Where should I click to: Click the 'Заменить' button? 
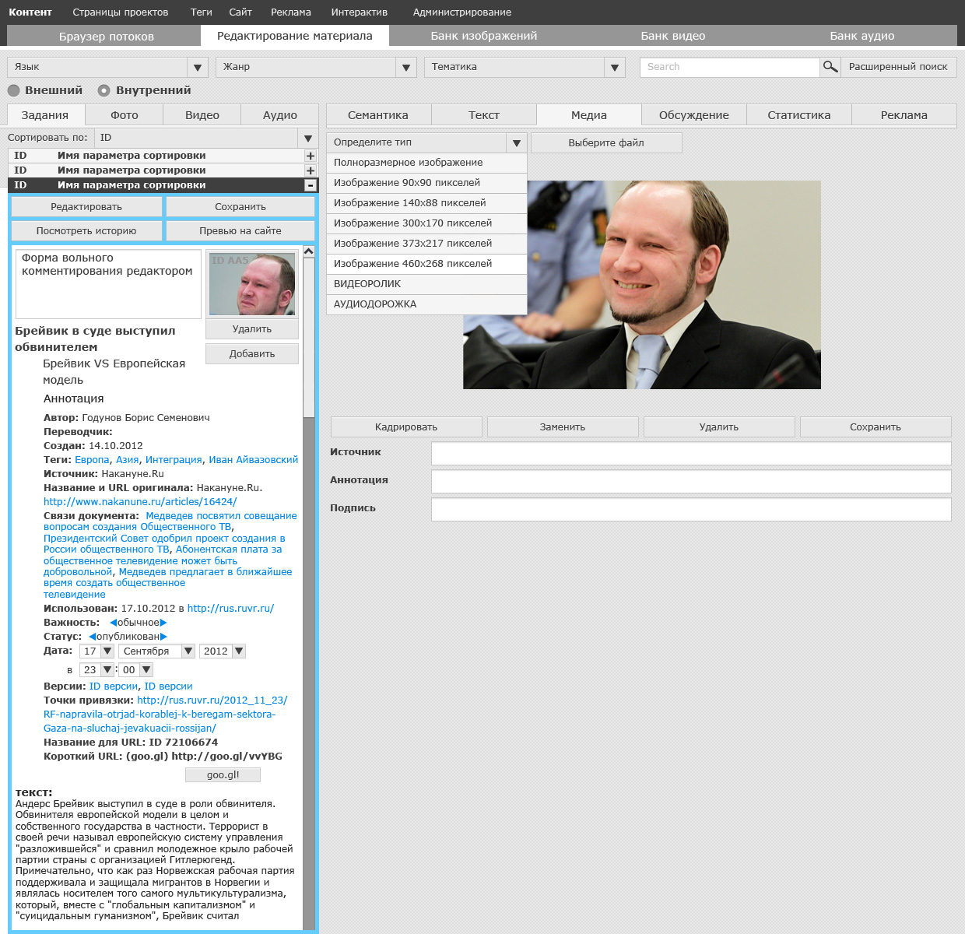(563, 427)
